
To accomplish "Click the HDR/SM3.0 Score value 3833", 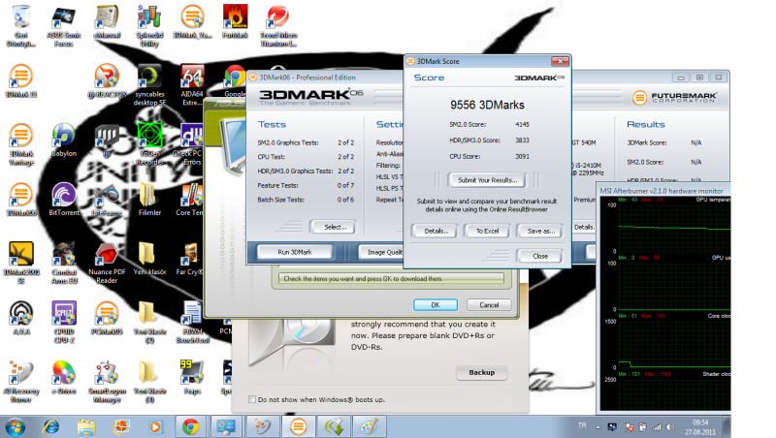I will pyautogui.click(x=522, y=141).
